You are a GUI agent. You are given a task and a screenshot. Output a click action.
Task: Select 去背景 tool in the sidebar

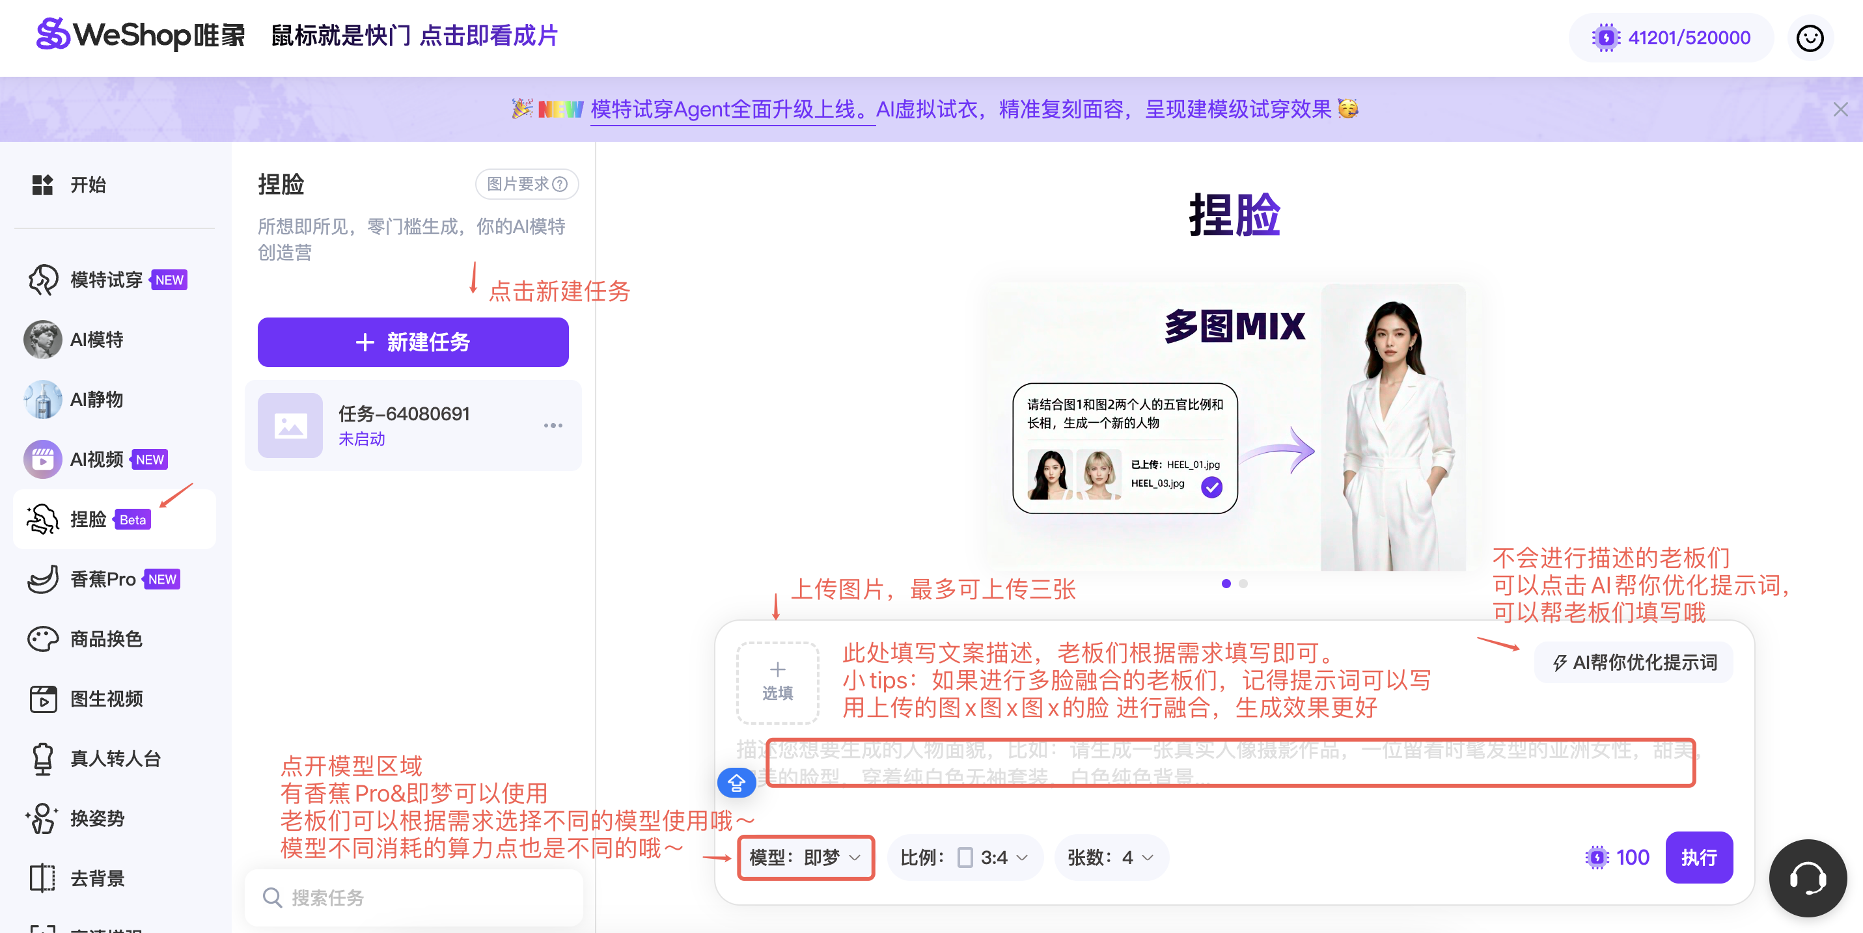pyautogui.click(x=97, y=878)
